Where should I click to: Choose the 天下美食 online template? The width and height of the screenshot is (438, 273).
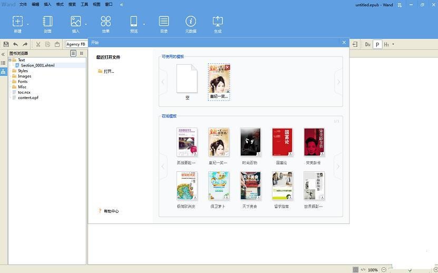[x=250, y=190]
